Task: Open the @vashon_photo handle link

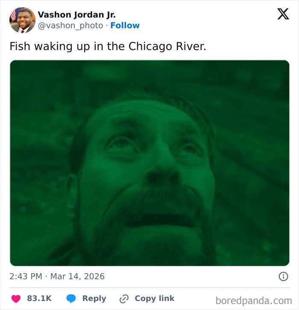Action: pyautogui.click(x=70, y=26)
